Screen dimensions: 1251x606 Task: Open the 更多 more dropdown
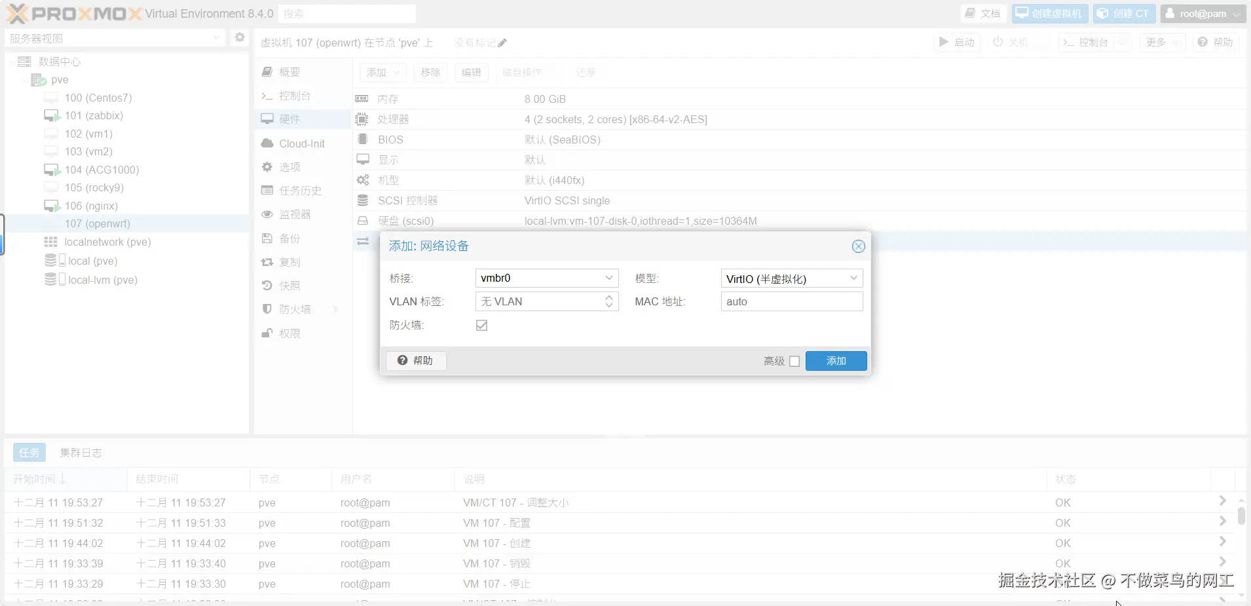[1163, 43]
